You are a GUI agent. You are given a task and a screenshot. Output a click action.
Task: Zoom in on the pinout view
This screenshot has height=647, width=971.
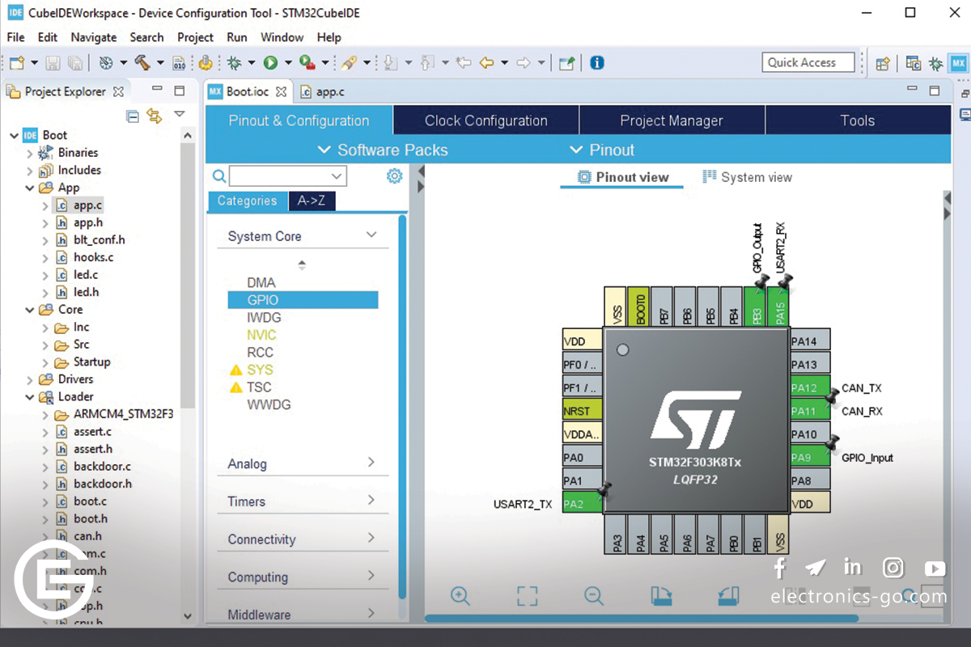tap(460, 596)
